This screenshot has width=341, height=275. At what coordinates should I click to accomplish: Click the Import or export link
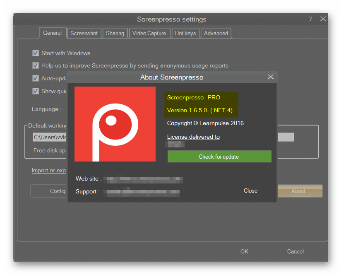pyautogui.click(x=49, y=170)
